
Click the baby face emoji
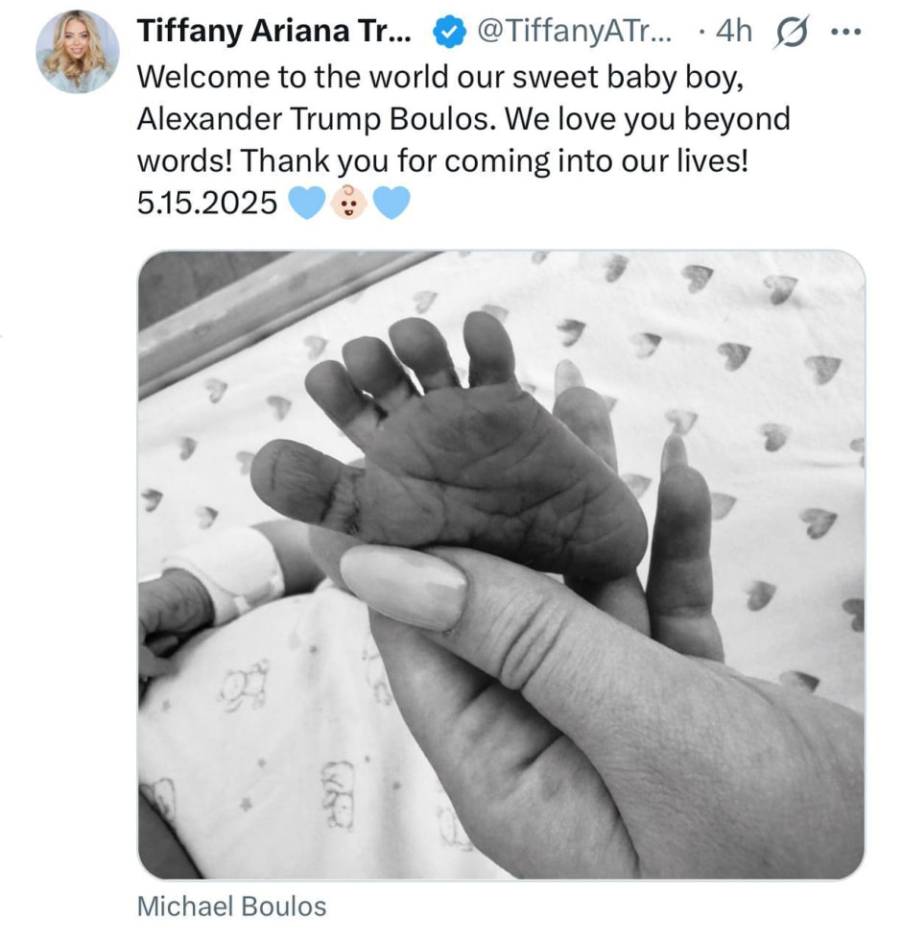click(x=348, y=203)
